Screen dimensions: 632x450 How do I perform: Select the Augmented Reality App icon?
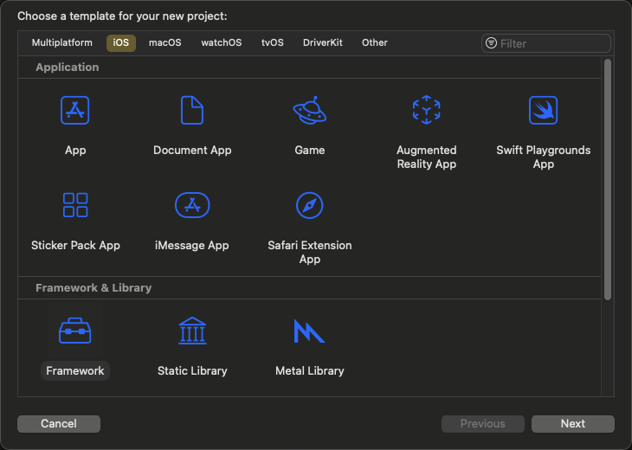tap(427, 110)
